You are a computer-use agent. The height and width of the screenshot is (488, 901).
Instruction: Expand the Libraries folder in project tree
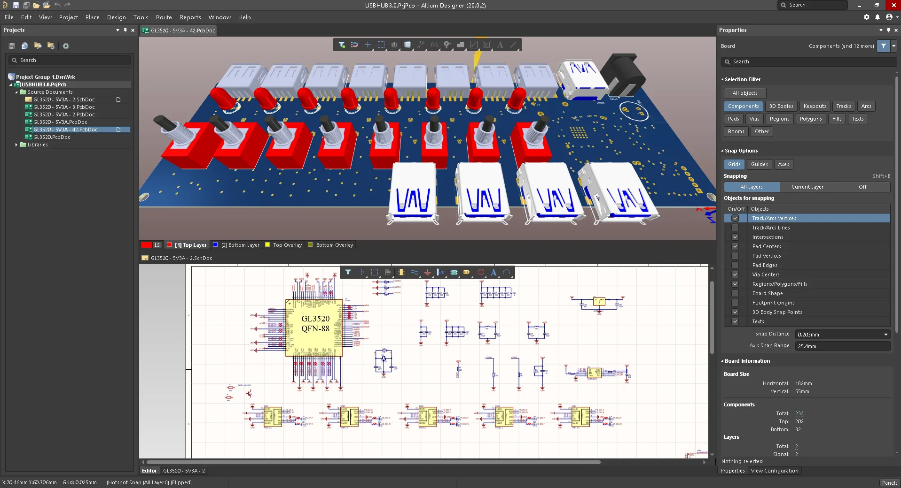(x=16, y=145)
